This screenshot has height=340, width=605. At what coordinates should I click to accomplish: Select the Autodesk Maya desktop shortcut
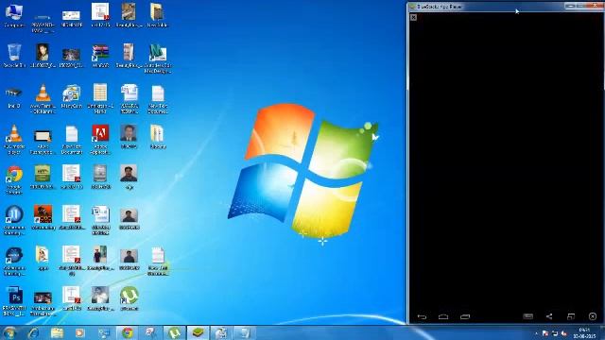[158, 59]
